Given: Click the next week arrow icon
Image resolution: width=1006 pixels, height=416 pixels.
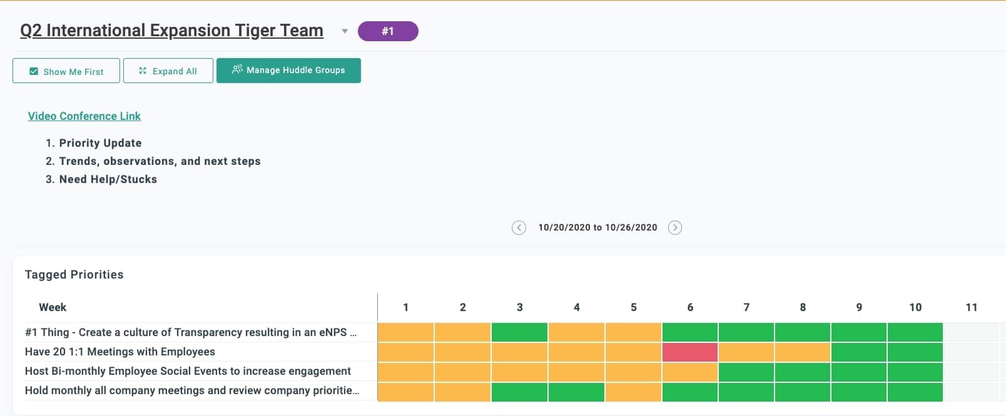Looking at the screenshot, I should [674, 227].
